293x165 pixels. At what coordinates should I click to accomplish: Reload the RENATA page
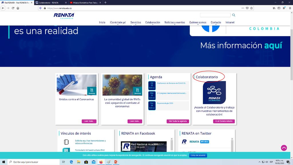tap(13, 8)
